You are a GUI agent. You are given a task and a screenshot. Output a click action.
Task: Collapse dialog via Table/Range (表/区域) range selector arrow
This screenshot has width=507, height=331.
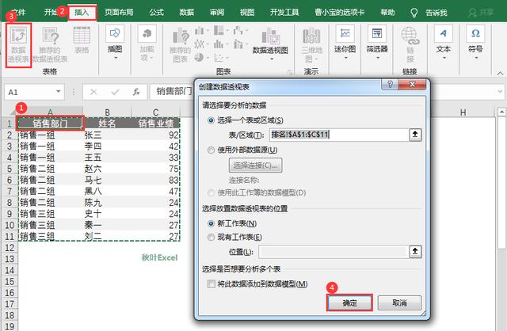[415, 135]
